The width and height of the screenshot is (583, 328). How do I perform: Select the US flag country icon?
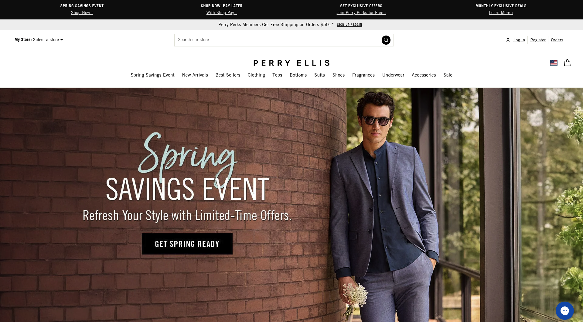(x=554, y=63)
